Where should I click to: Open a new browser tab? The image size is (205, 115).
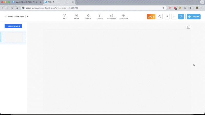pos(78,2)
